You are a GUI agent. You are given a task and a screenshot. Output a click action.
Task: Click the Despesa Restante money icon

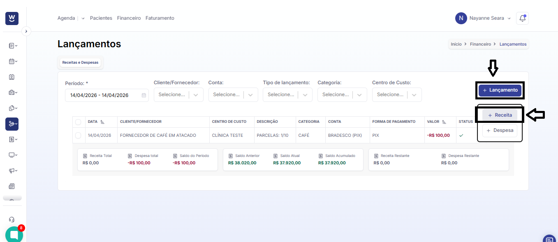(444, 156)
